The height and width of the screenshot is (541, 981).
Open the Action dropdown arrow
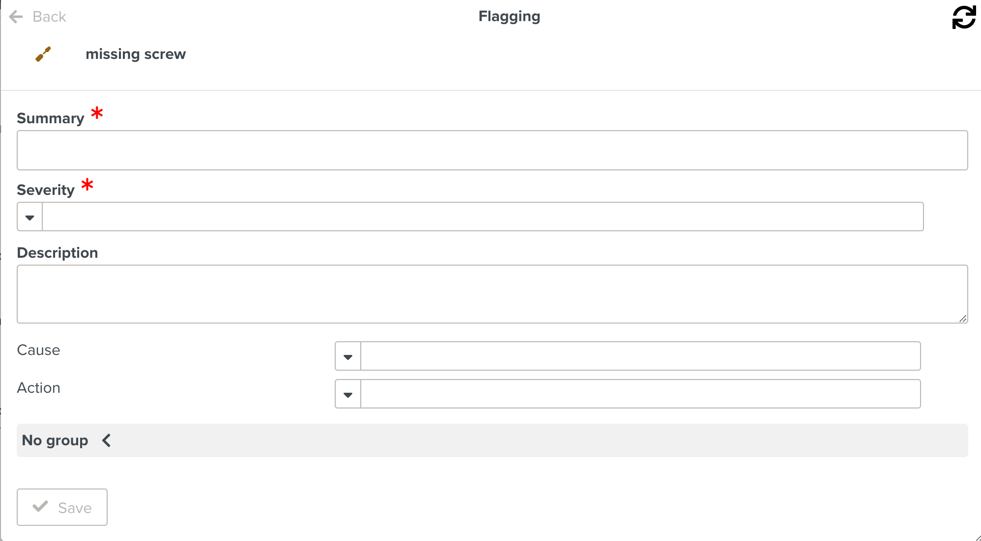pyautogui.click(x=348, y=394)
